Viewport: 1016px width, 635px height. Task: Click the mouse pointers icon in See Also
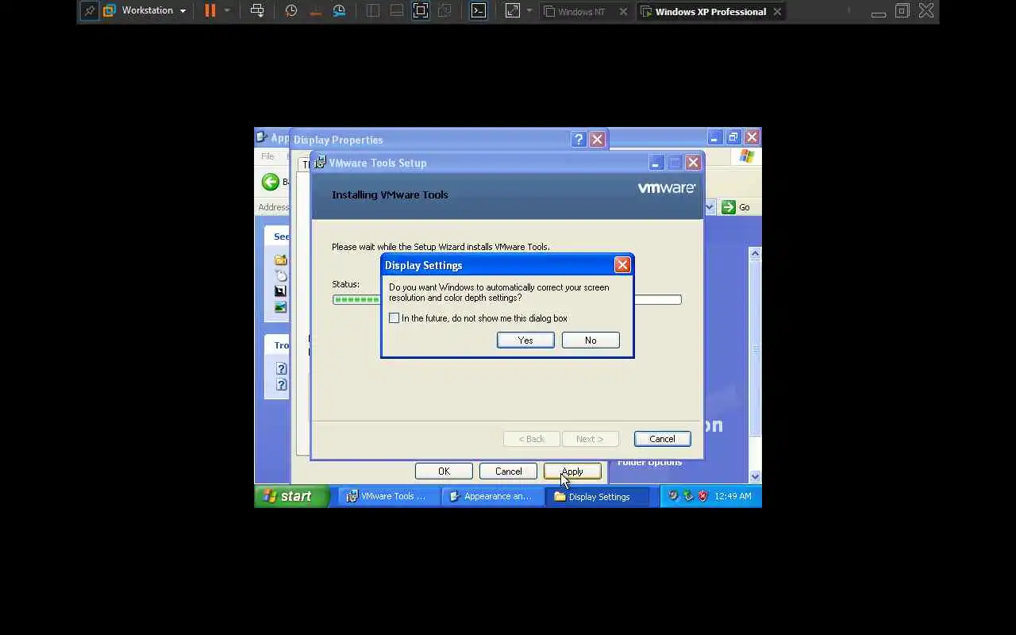coord(280,275)
